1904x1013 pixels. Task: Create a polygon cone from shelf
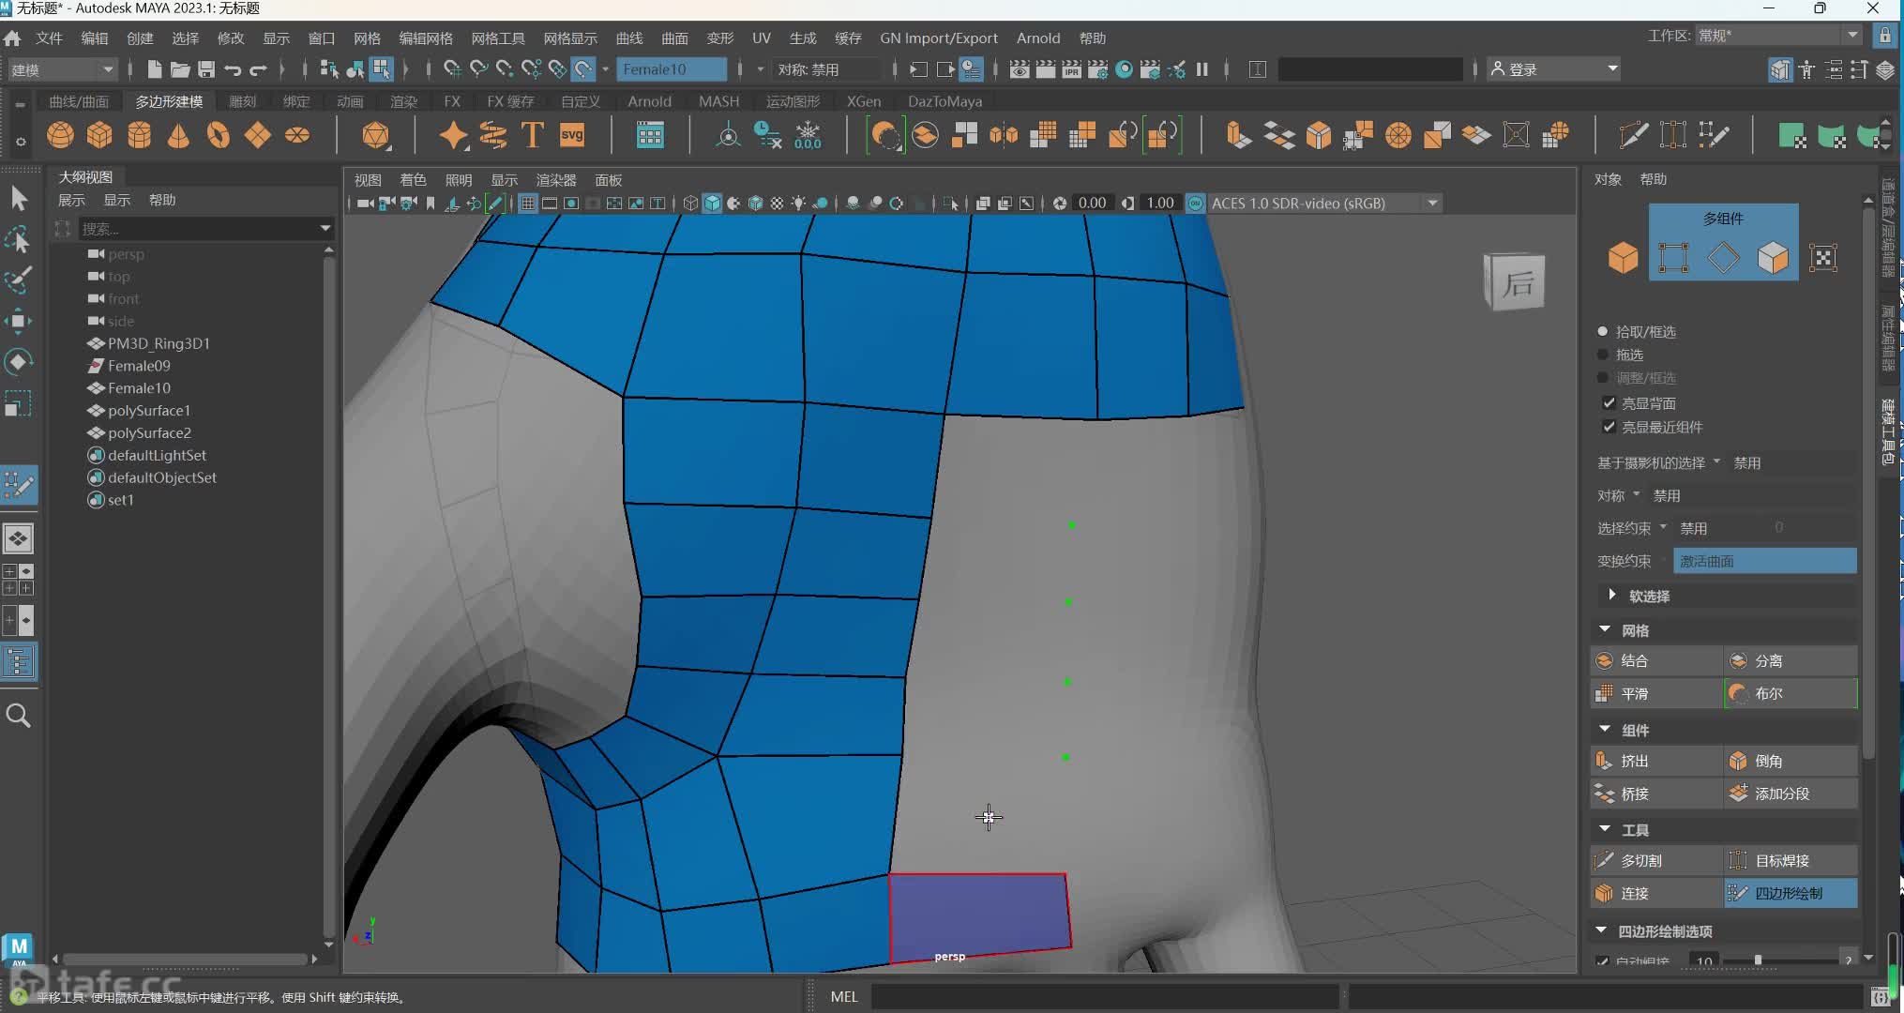point(178,135)
